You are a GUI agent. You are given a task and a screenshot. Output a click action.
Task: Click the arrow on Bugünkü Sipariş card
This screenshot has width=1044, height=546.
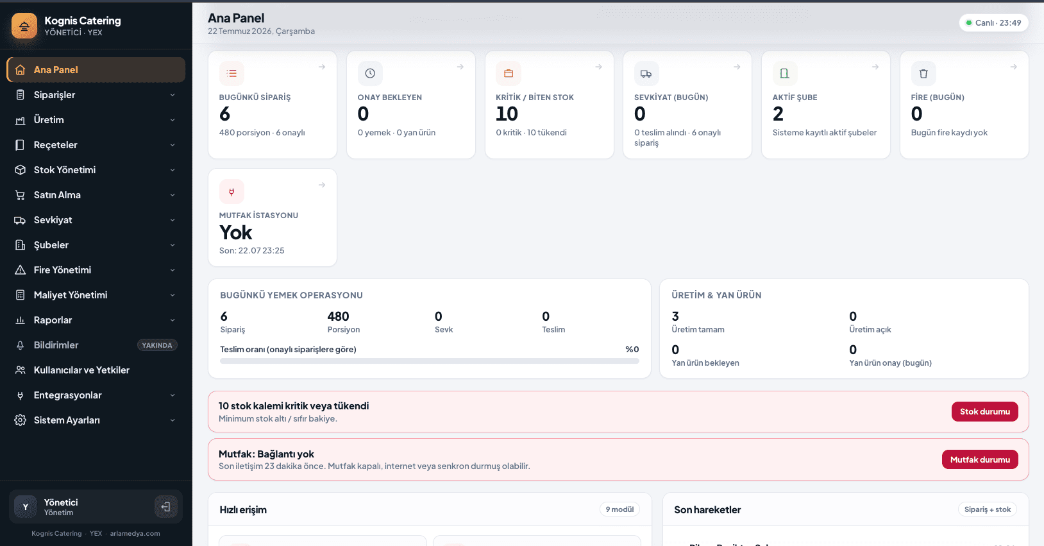(x=322, y=67)
